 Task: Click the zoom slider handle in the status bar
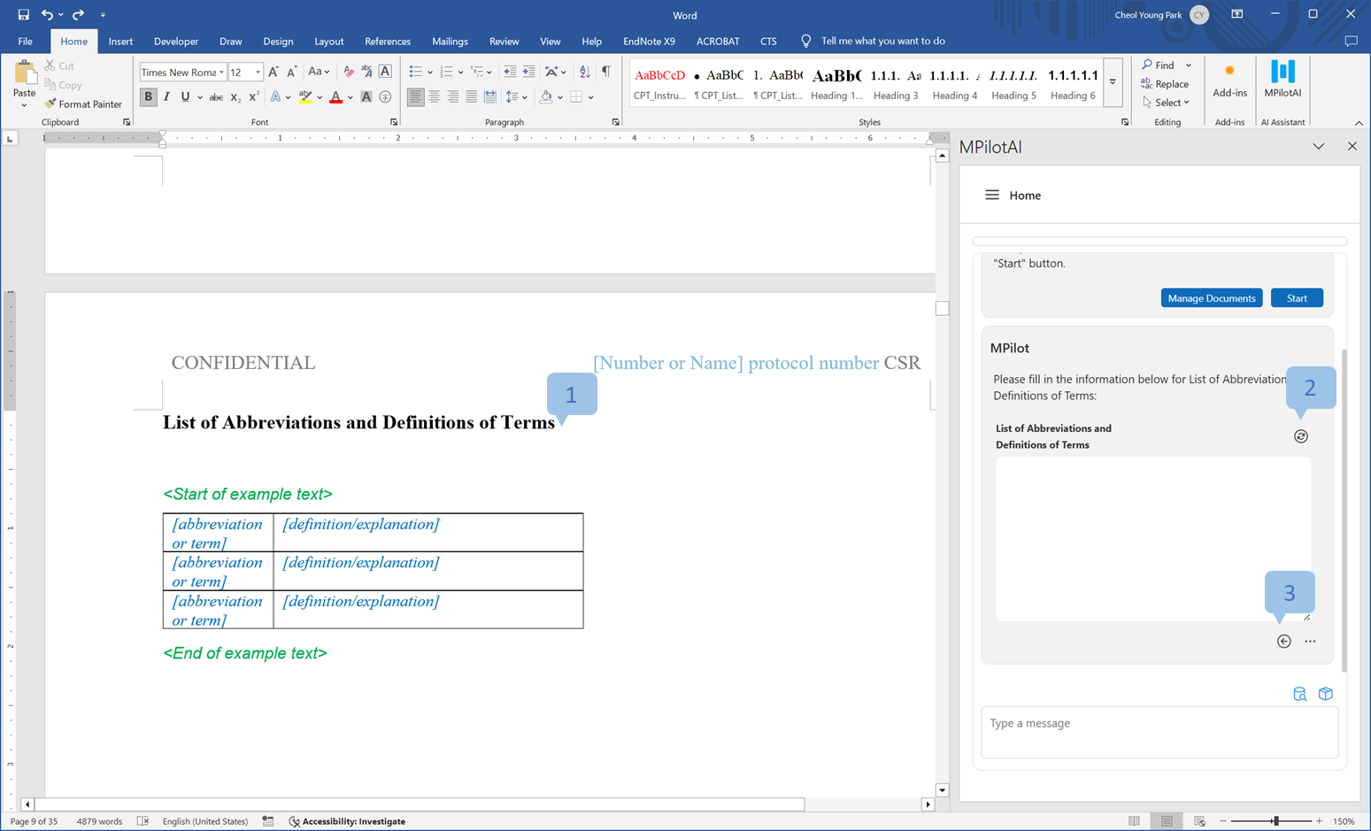click(x=1275, y=821)
